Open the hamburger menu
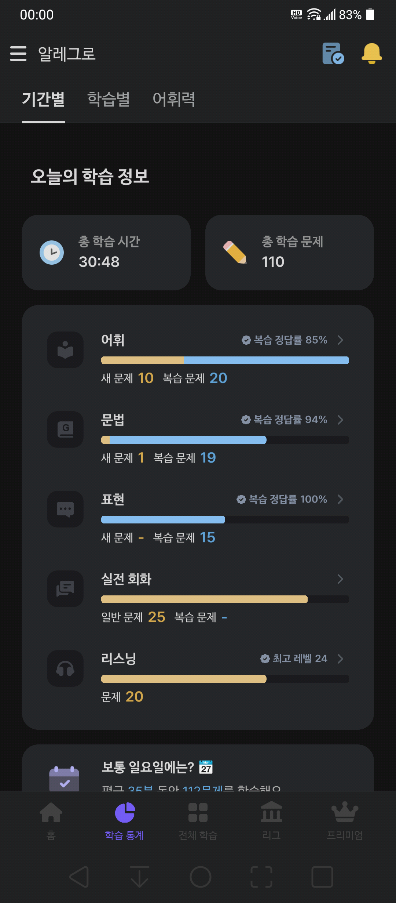Image resolution: width=396 pixels, height=903 pixels. click(18, 54)
